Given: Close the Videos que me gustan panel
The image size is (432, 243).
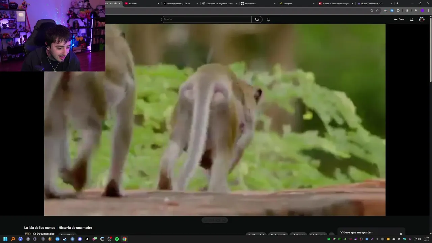Looking at the screenshot, I should 401,234.
